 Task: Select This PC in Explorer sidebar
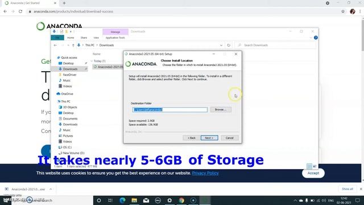point(65,101)
